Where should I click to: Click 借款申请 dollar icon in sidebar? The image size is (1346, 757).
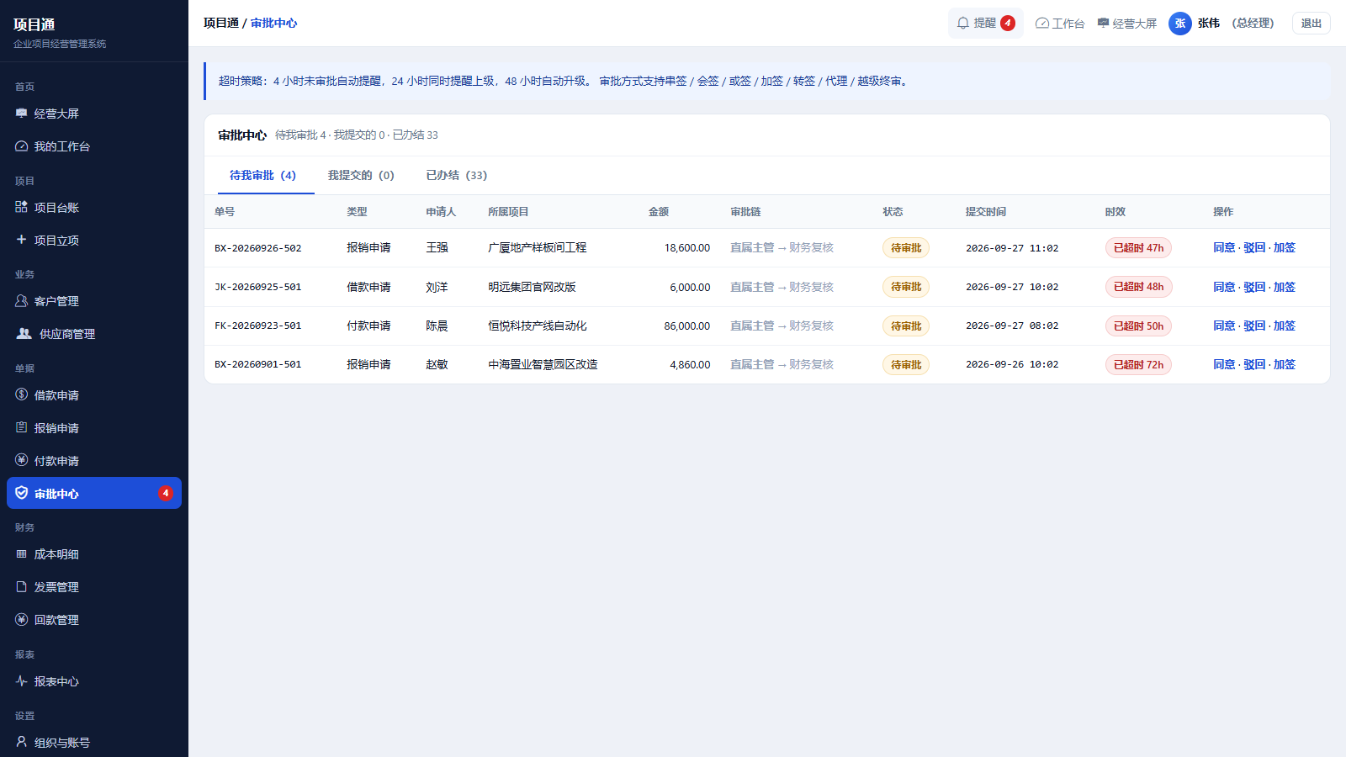tap(22, 394)
